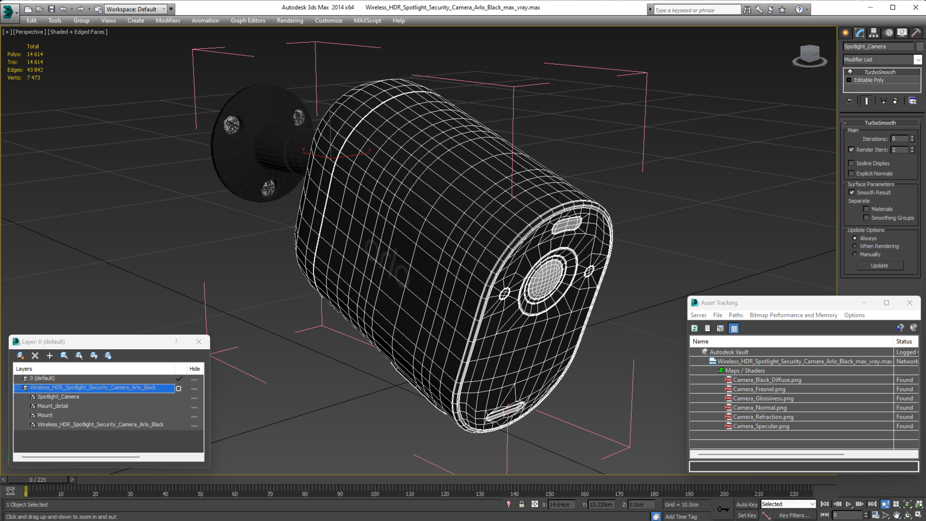Open the Hierarchy command panel tab
The height and width of the screenshot is (521, 926).
[873, 33]
